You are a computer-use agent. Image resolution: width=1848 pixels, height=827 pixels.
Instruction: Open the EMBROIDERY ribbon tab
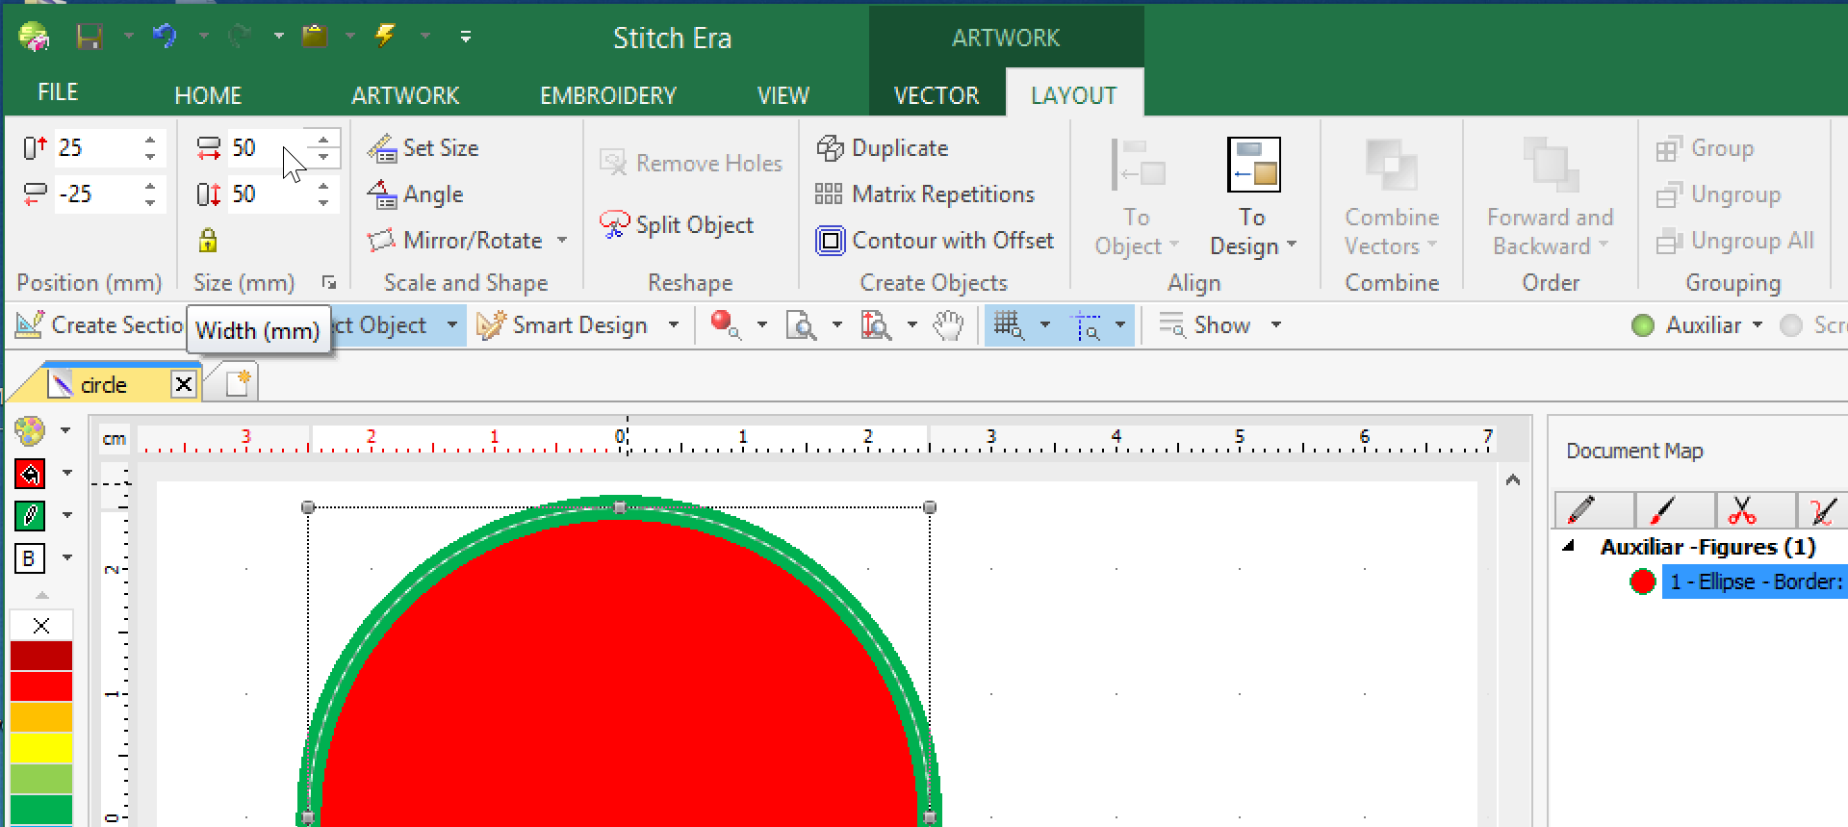pos(607,95)
